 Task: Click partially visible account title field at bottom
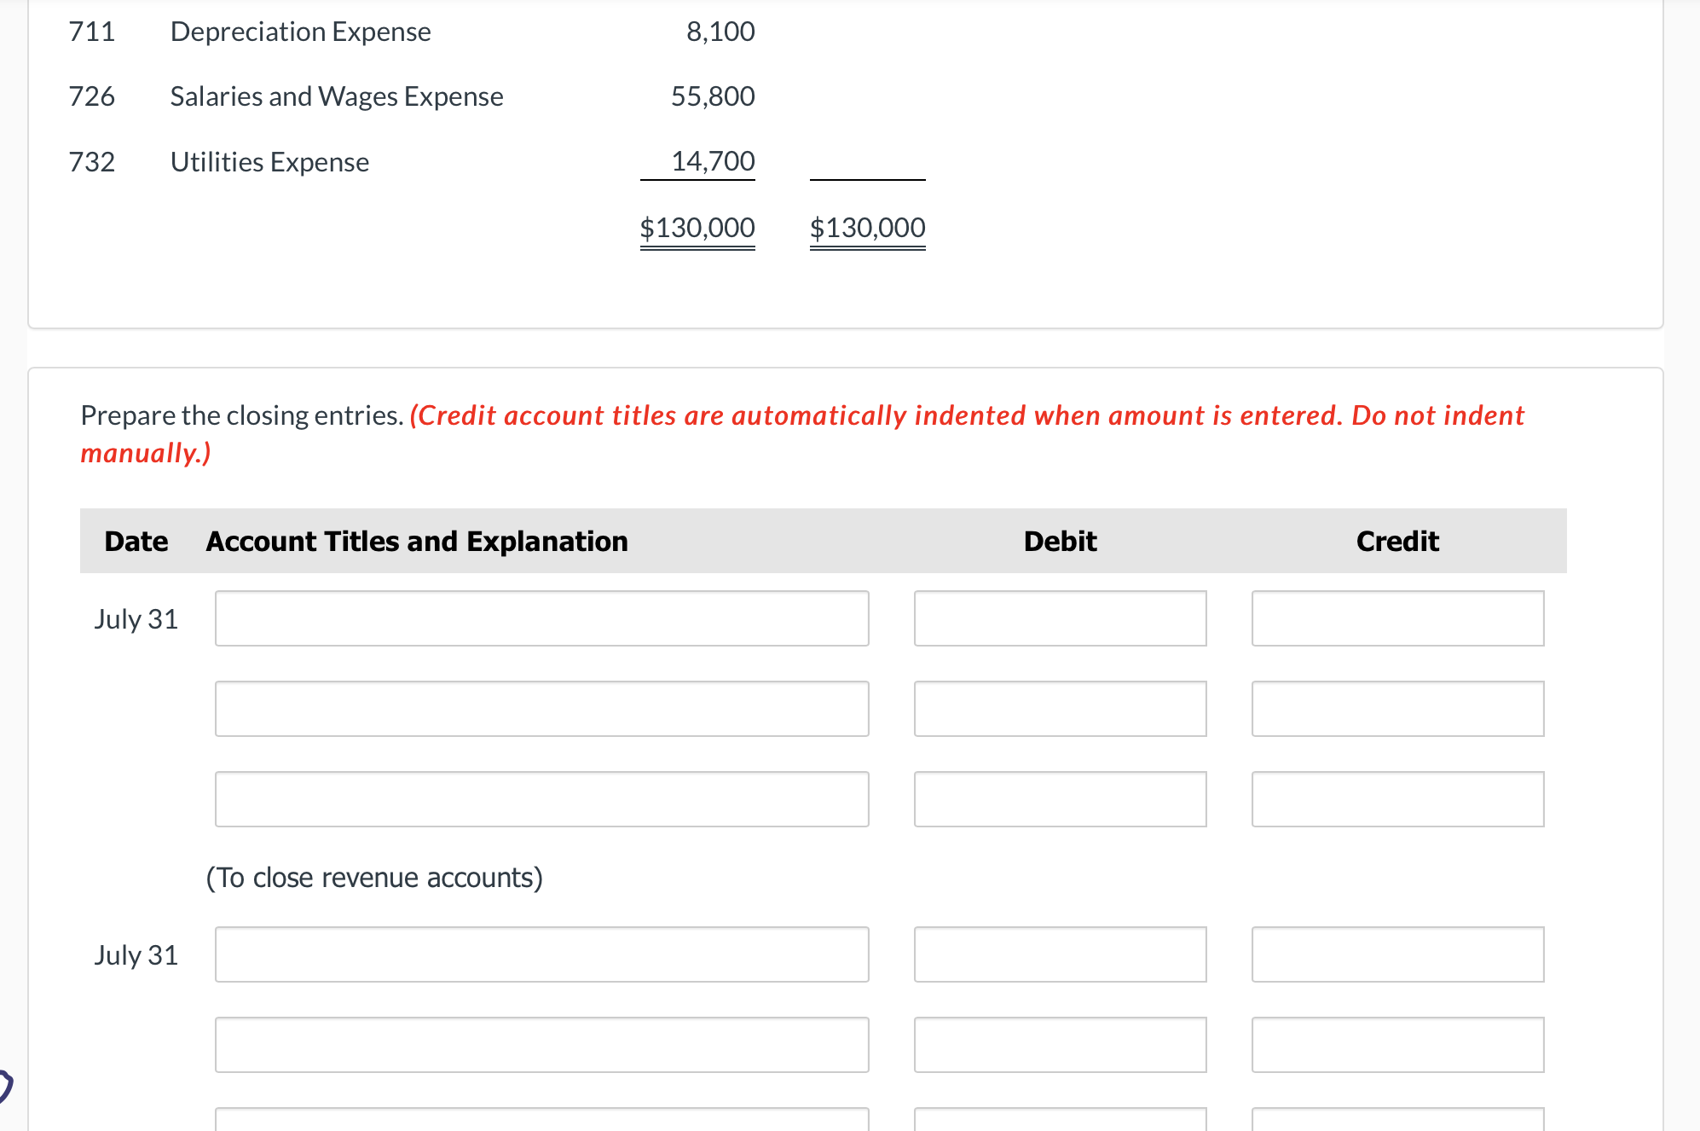pyautogui.click(x=541, y=1120)
